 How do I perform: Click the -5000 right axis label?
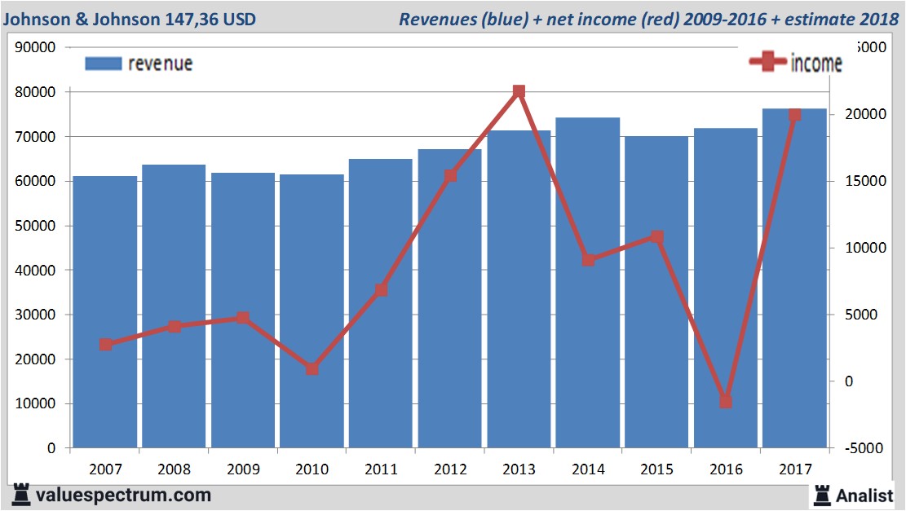(x=864, y=448)
